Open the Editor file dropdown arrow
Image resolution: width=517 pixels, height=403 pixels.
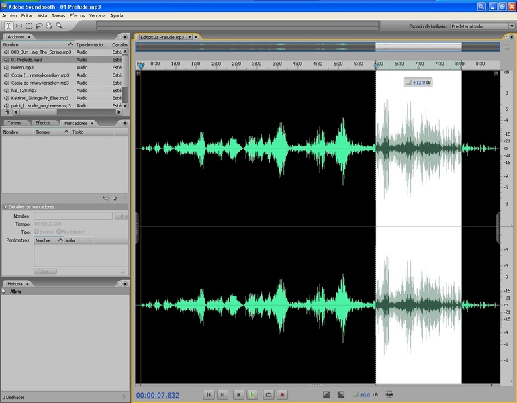[189, 37]
